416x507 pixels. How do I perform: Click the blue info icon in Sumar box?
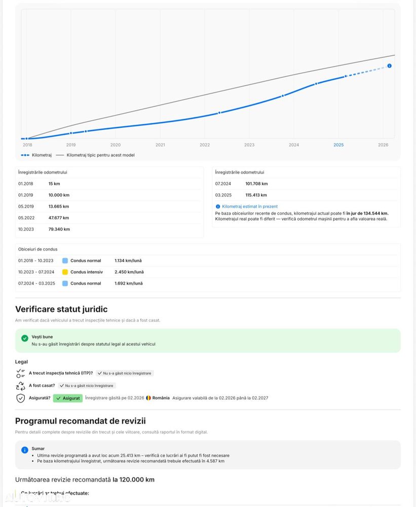coord(25,450)
